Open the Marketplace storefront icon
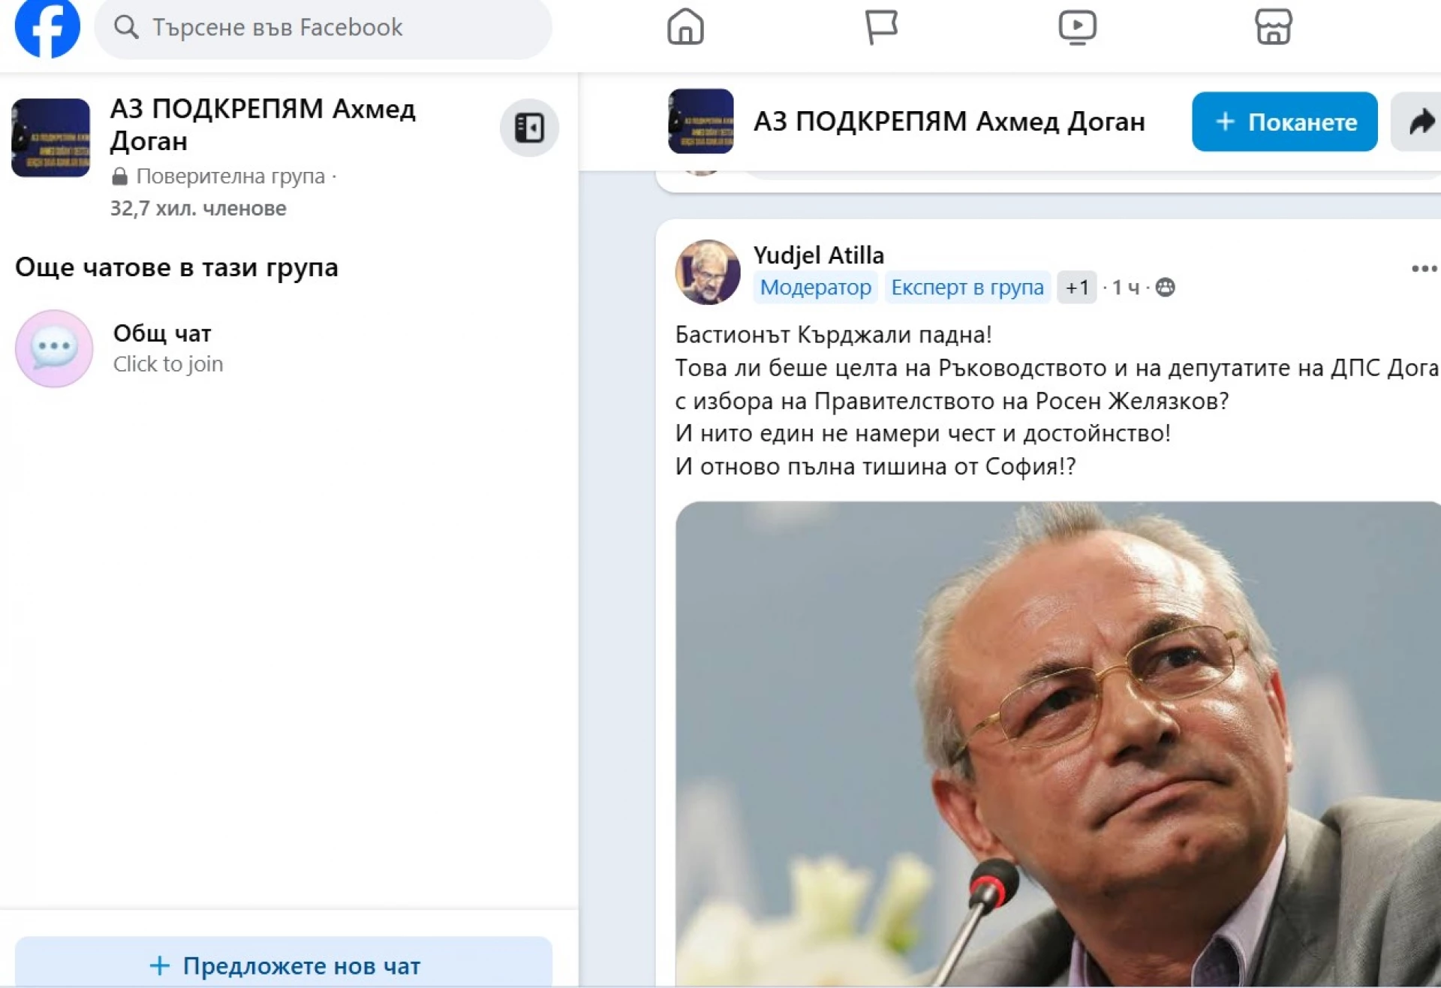Image resolution: width=1441 pixels, height=988 pixels. point(1273,27)
